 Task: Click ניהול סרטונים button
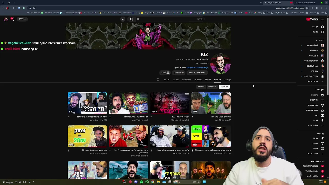coord(179,73)
